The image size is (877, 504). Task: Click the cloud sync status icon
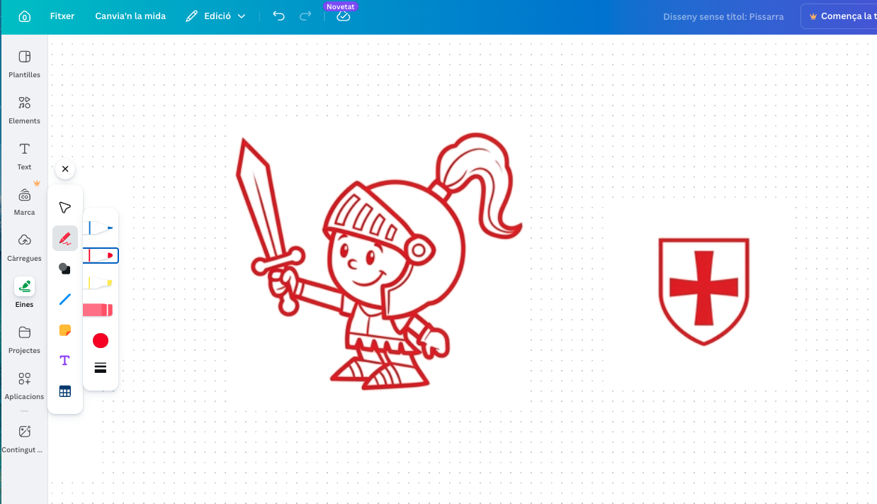[343, 16]
